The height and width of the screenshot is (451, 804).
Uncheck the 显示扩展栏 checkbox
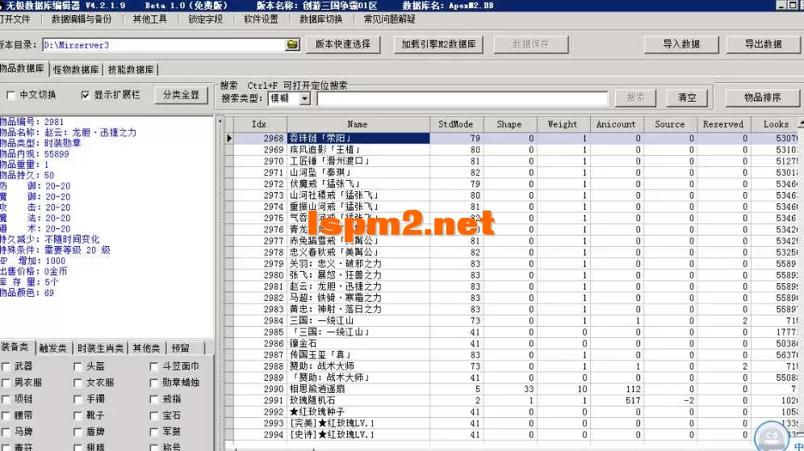click(85, 95)
